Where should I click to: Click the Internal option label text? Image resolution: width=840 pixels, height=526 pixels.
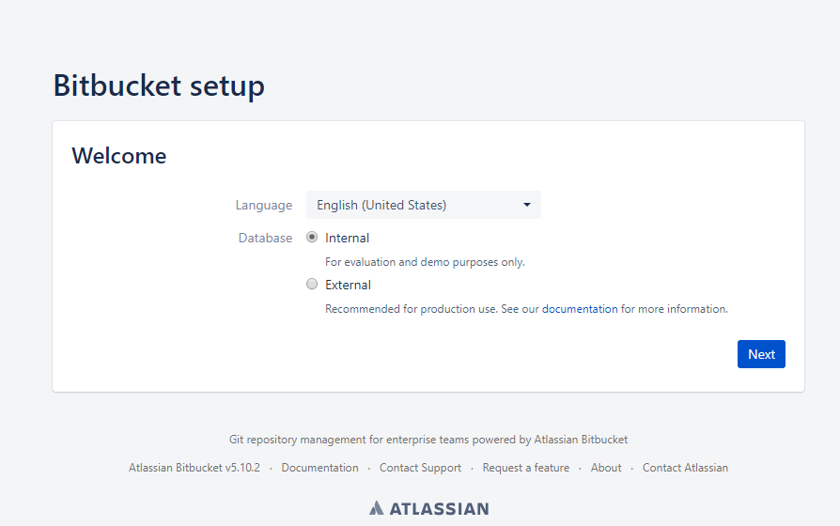click(x=347, y=238)
